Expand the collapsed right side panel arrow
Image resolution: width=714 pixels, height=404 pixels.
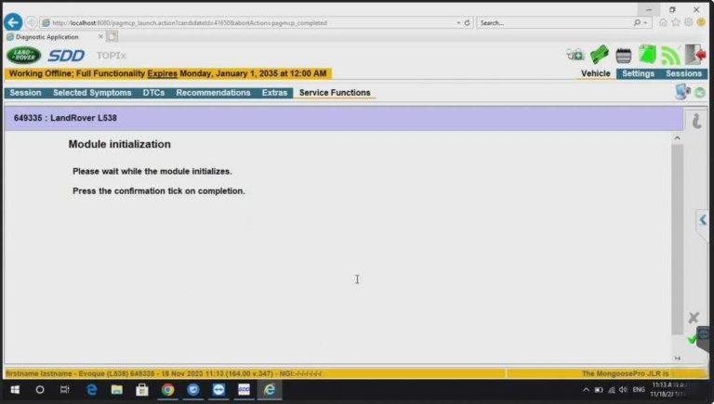pos(703,220)
